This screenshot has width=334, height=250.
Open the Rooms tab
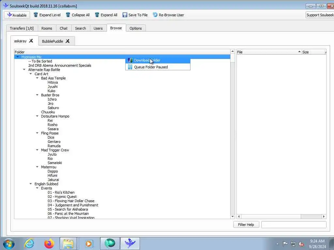pos(47,28)
